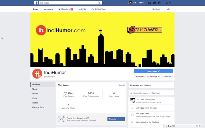Click Search for posts on this Page field

tap(151, 93)
